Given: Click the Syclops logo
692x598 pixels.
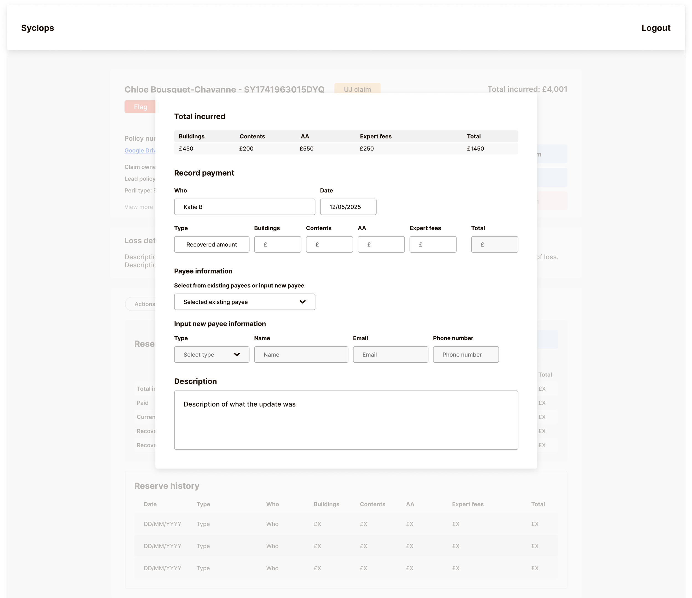Looking at the screenshot, I should (x=37, y=28).
